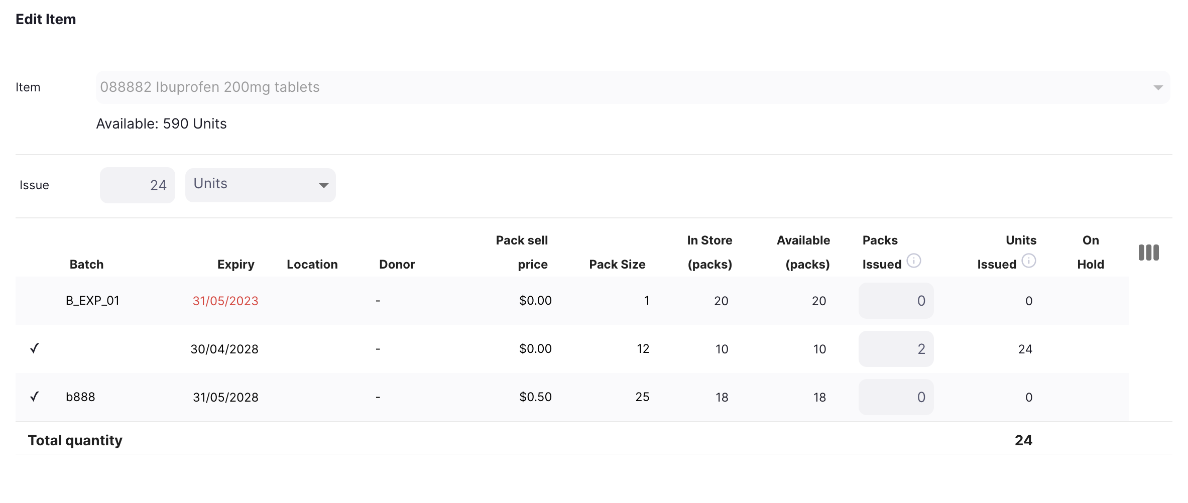Edit Packs Issued field showing 2
Image resolution: width=1188 pixels, height=503 pixels.
coord(896,349)
